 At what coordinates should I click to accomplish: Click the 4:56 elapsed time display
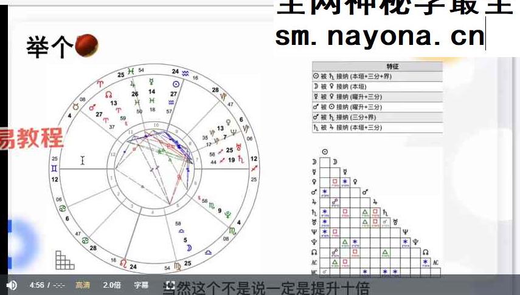pos(36,285)
